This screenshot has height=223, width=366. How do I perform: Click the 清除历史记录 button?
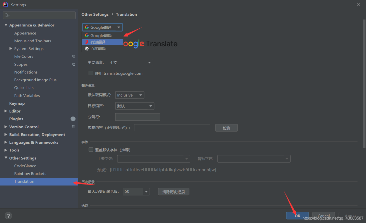[x=173, y=192]
